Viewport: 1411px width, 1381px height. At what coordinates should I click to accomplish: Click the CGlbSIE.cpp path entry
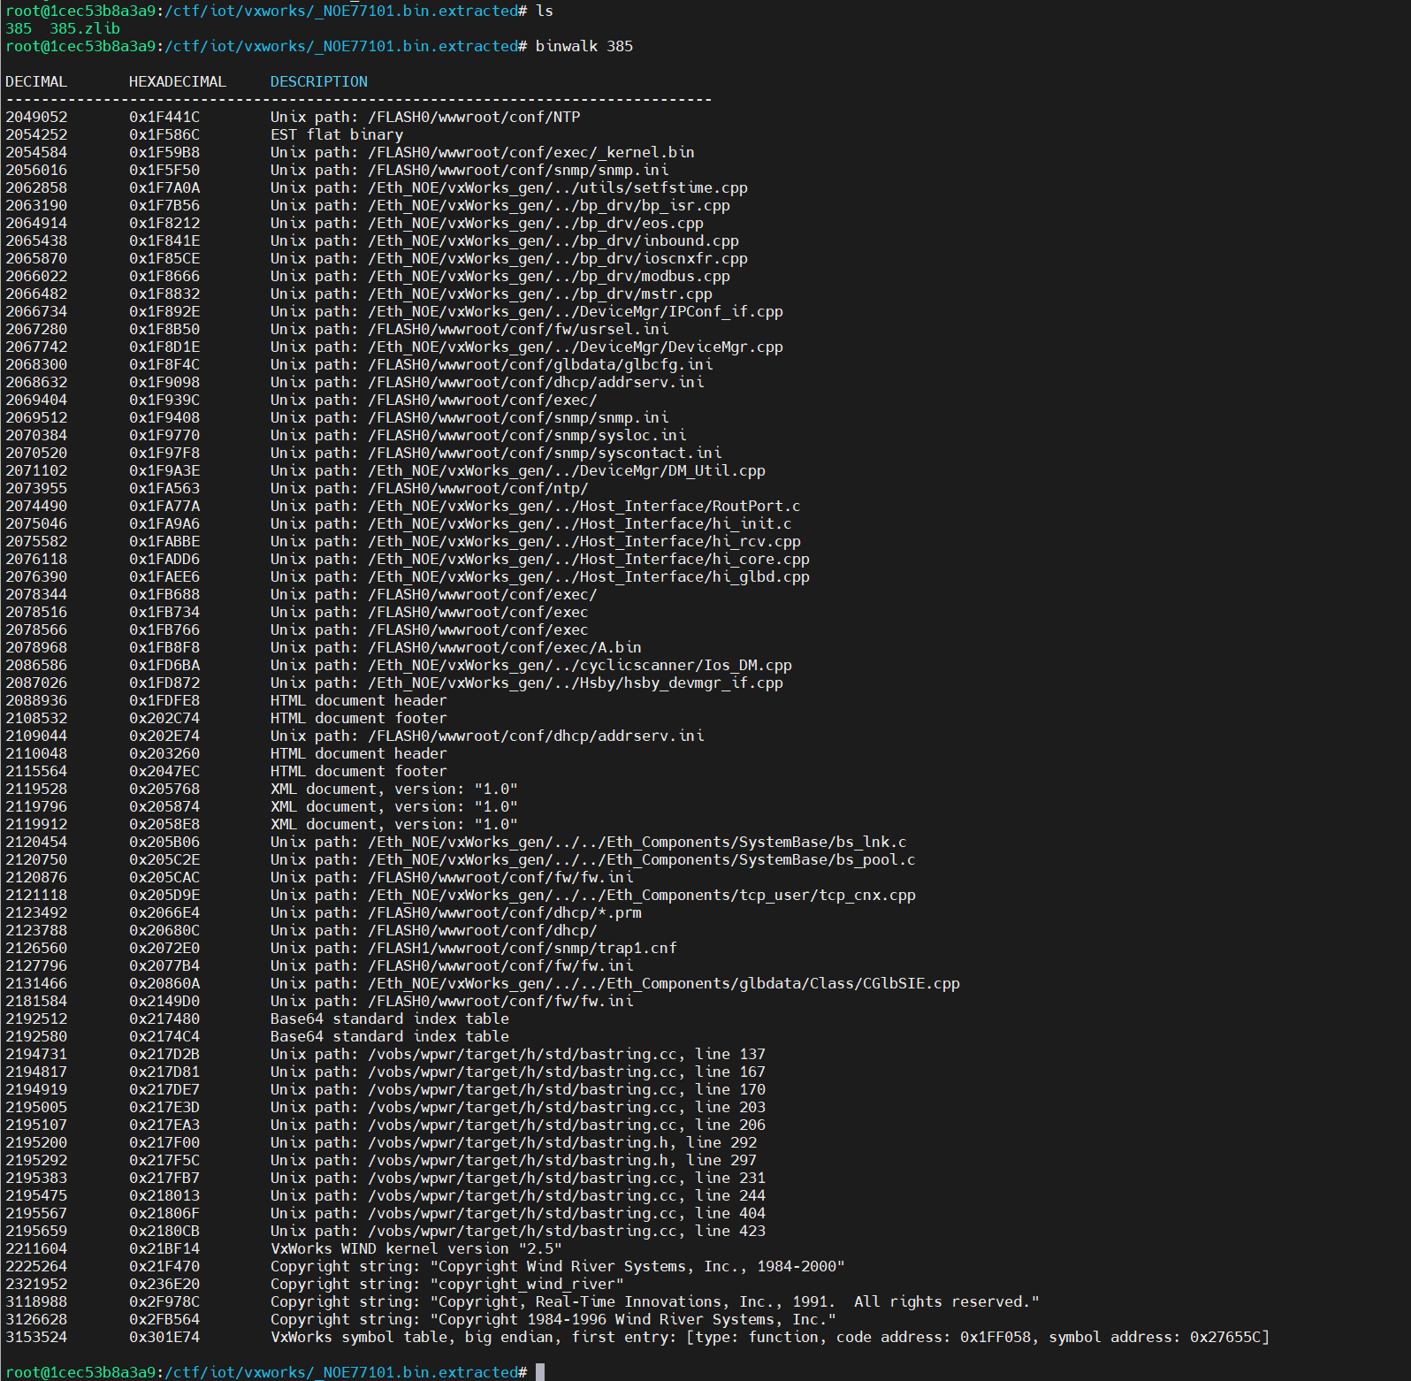pos(614,983)
